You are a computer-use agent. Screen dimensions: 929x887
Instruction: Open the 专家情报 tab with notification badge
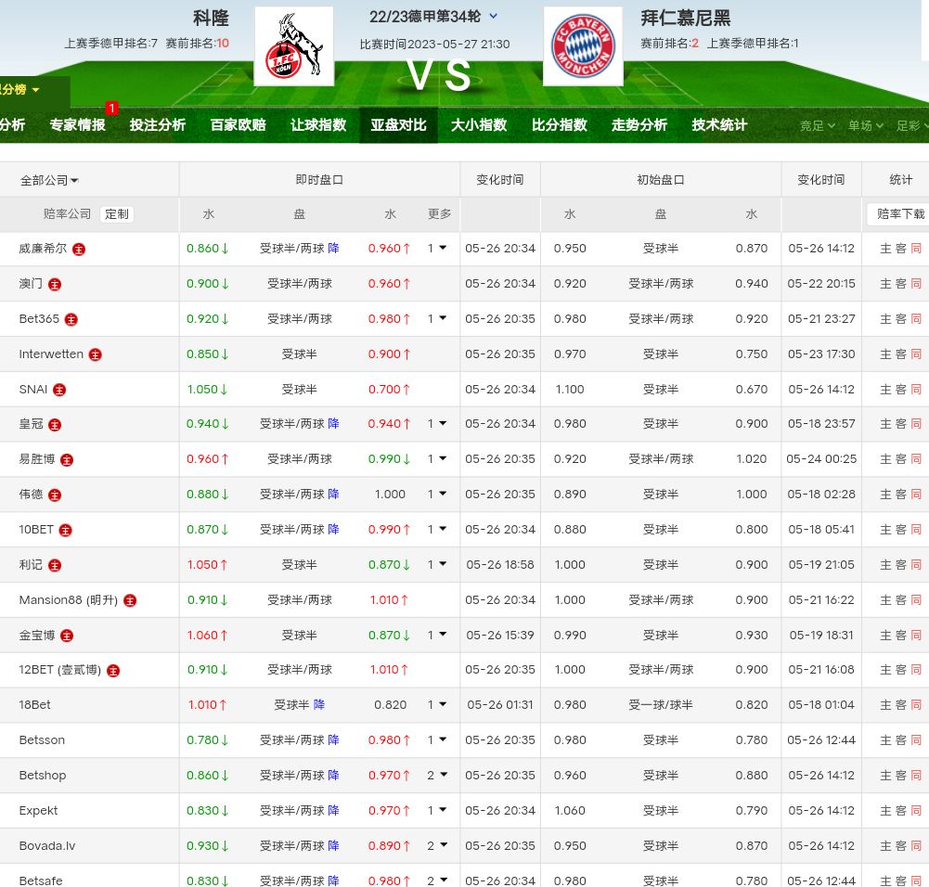(x=78, y=125)
